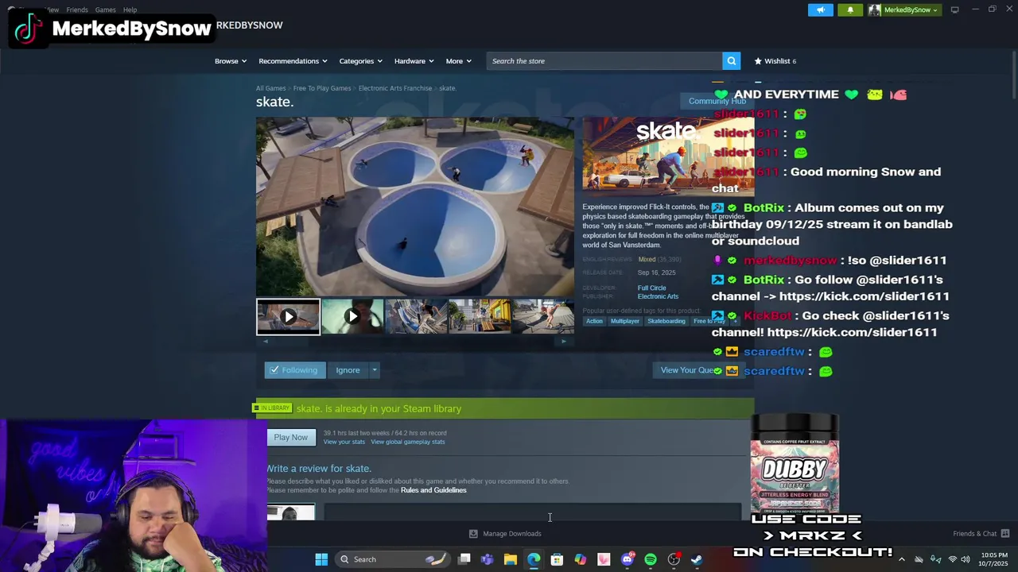Click the review text box
1018x572 pixels.
[x=532, y=512]
